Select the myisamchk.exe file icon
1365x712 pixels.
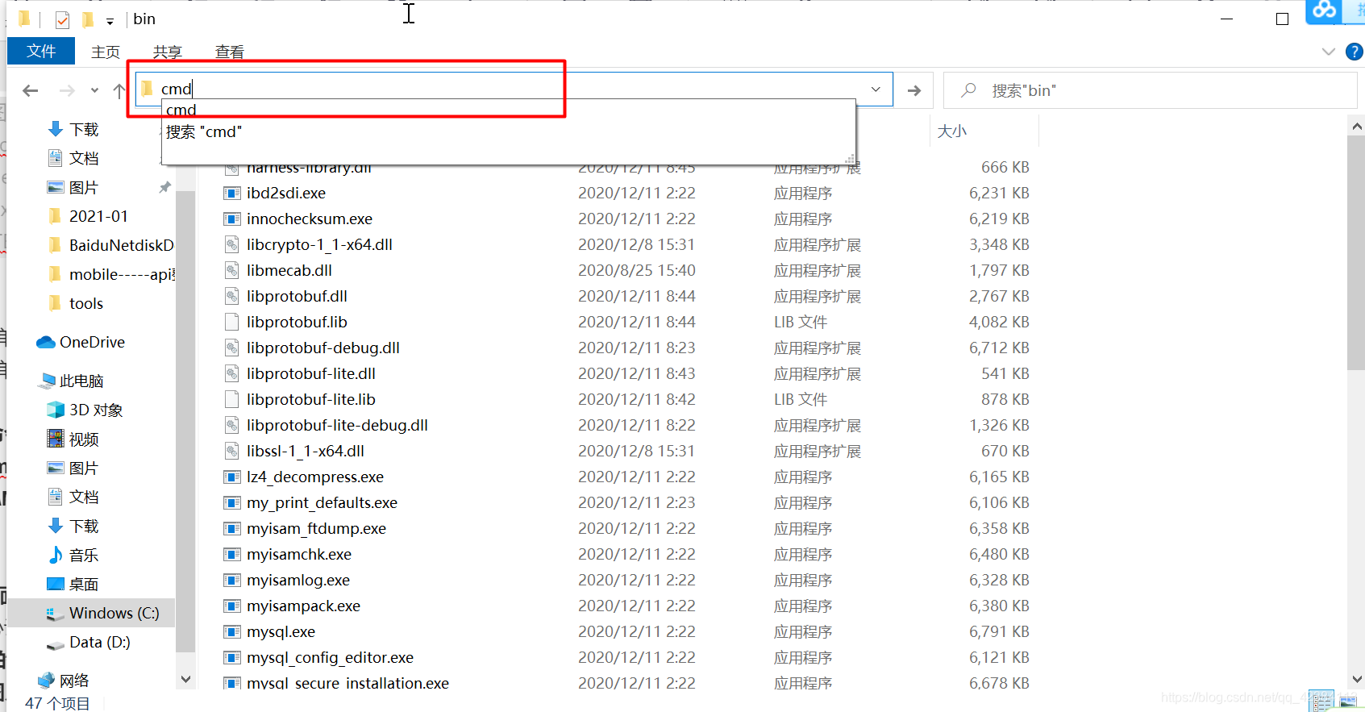[x=231, y=554]
